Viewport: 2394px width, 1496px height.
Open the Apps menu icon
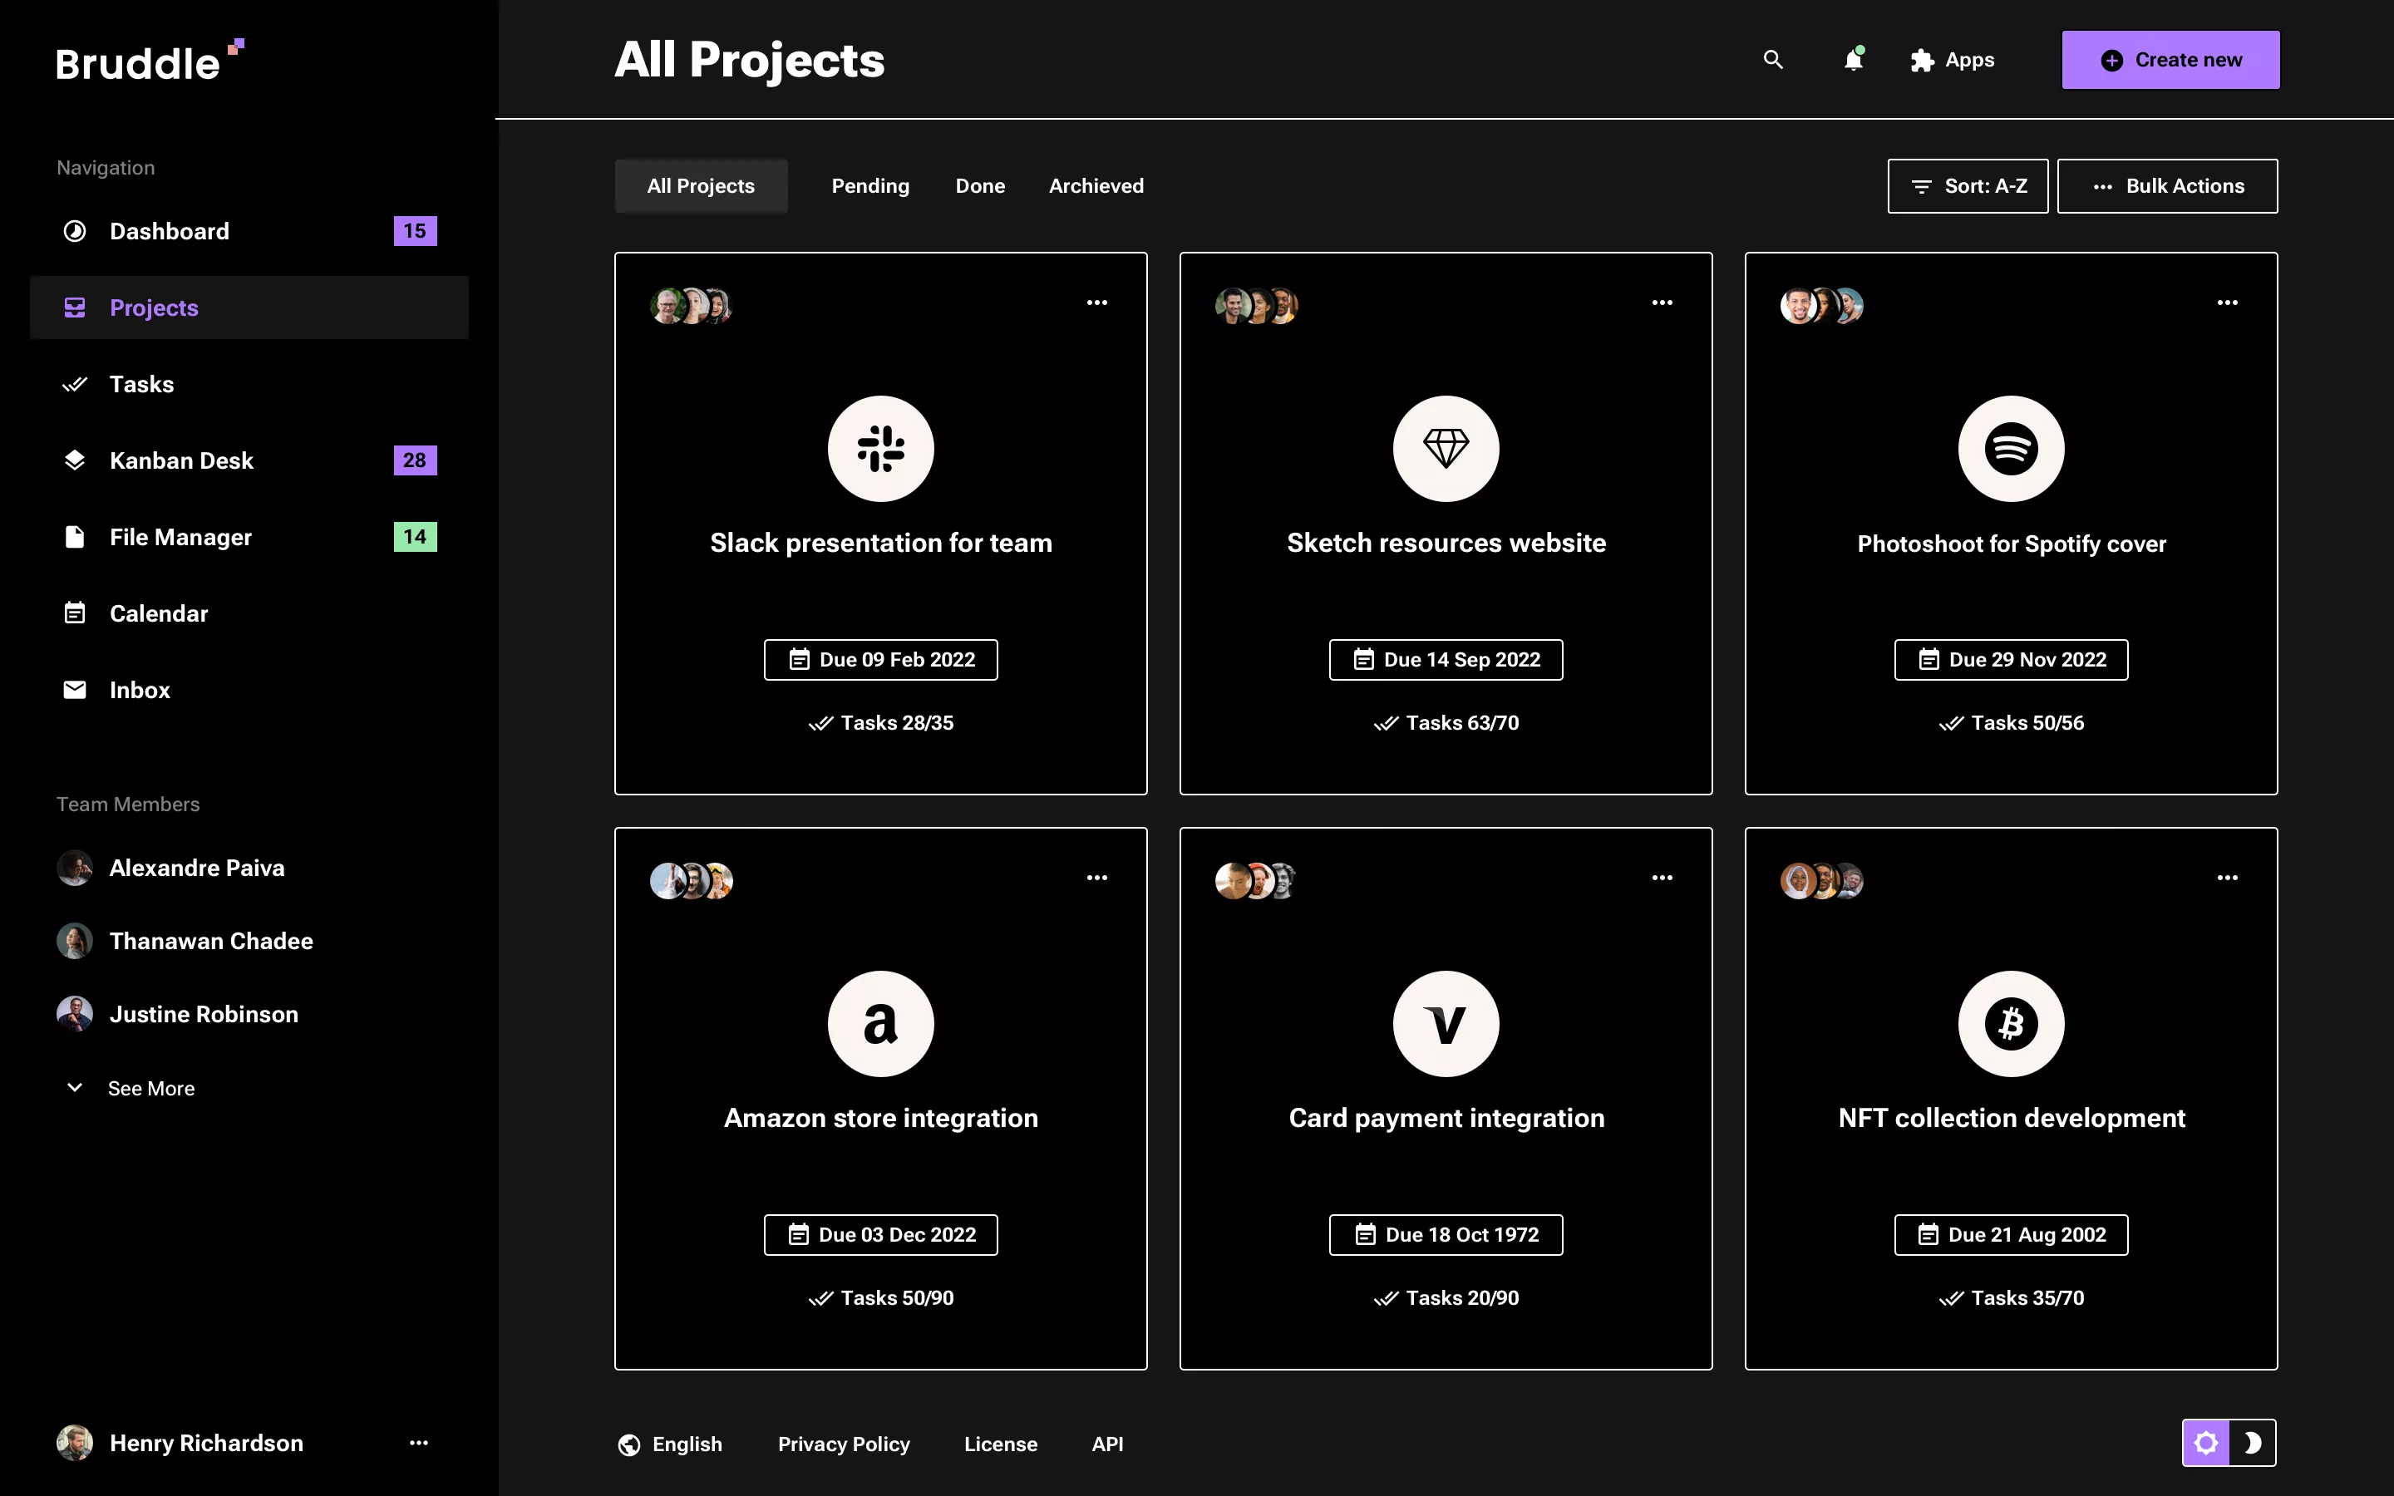(x=1922, y=59)
